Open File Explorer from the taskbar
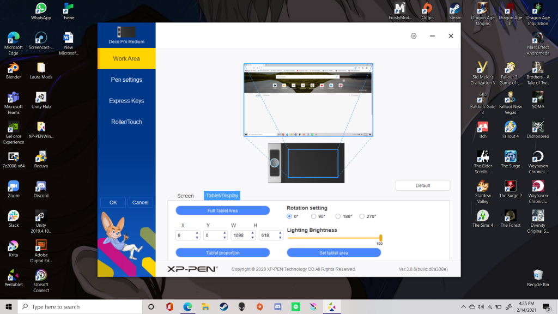The image size is (558, 314). 205,306
